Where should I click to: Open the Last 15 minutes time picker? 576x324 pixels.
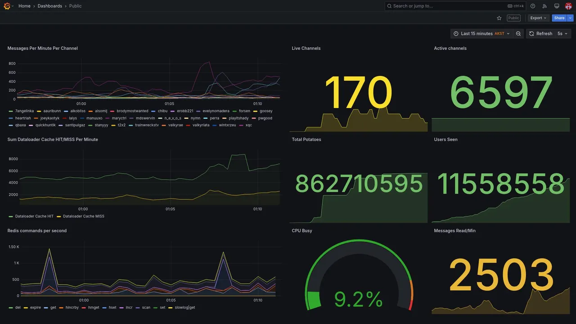(481, 34)
